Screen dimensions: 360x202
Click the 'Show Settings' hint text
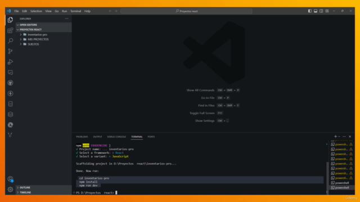tap(205, 121)
